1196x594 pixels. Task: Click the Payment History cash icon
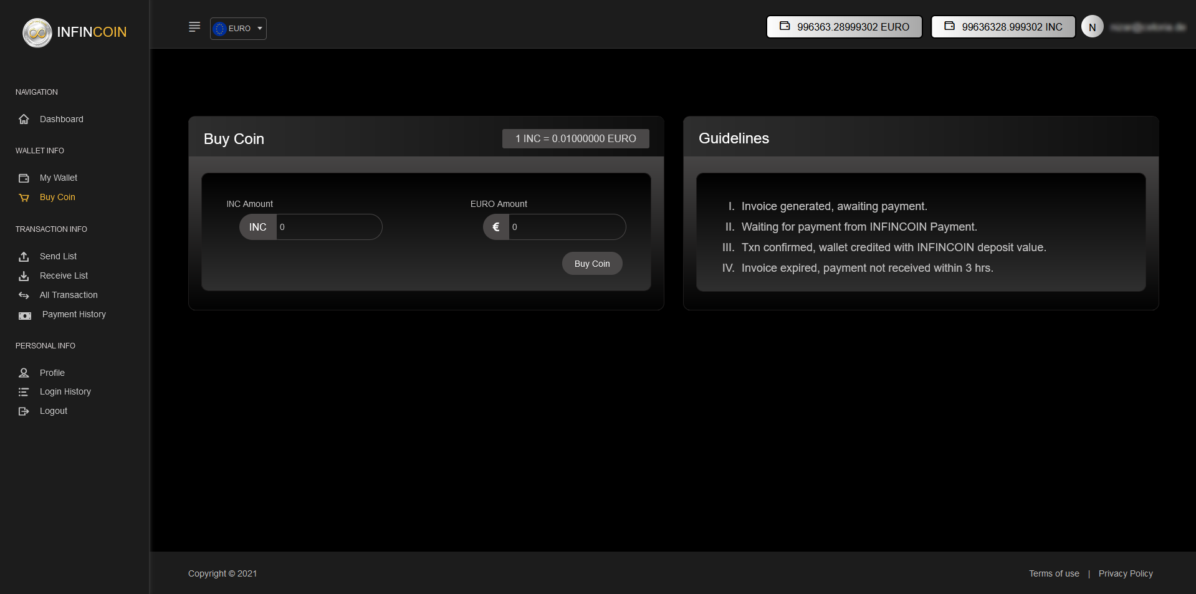(x=25, y=315)
